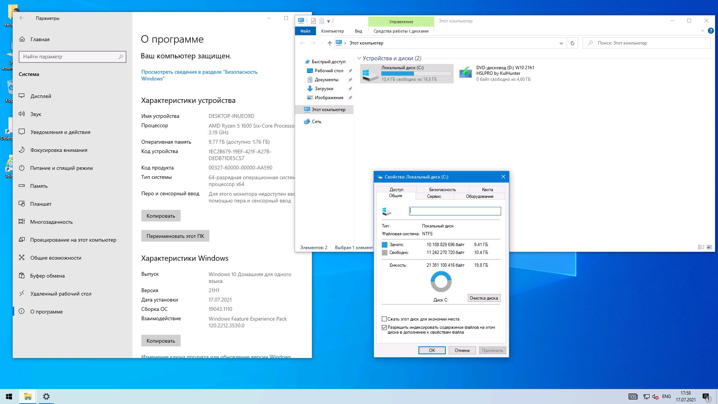The image size is (718, 404).
Task: Click the Disk Cleanup button
Action: (x=484, y=298)
